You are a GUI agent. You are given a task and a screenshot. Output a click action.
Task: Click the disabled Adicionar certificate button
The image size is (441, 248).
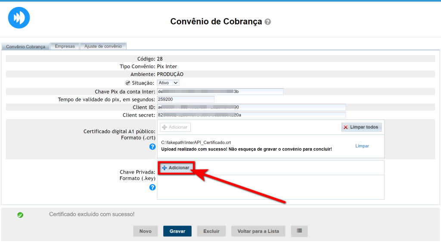click(175, 127)
